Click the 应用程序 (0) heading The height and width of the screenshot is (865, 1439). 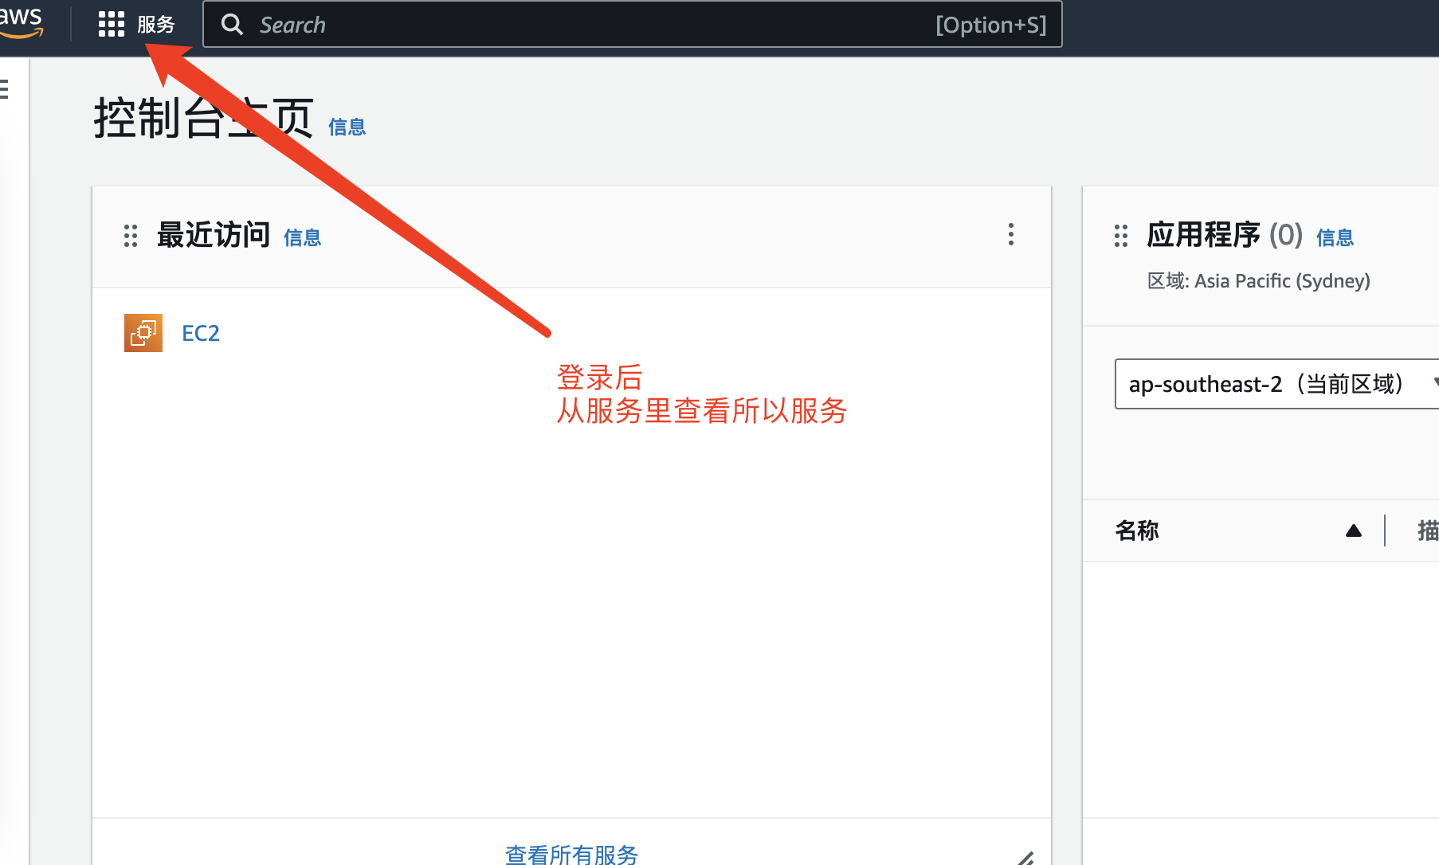(1225, 235)
